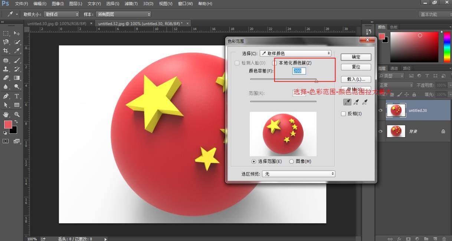
Task: Select the Gradient tool
Action: pyautogui.click(x=16, y=77)
